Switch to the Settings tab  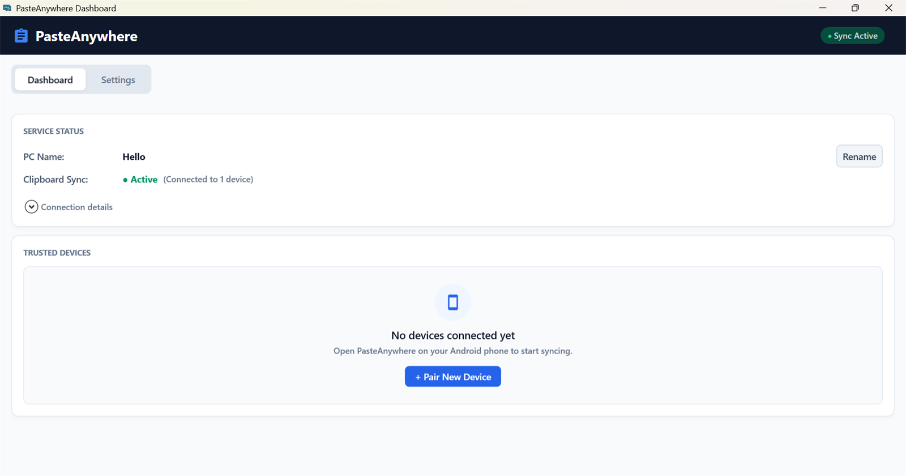coord(118,80)
